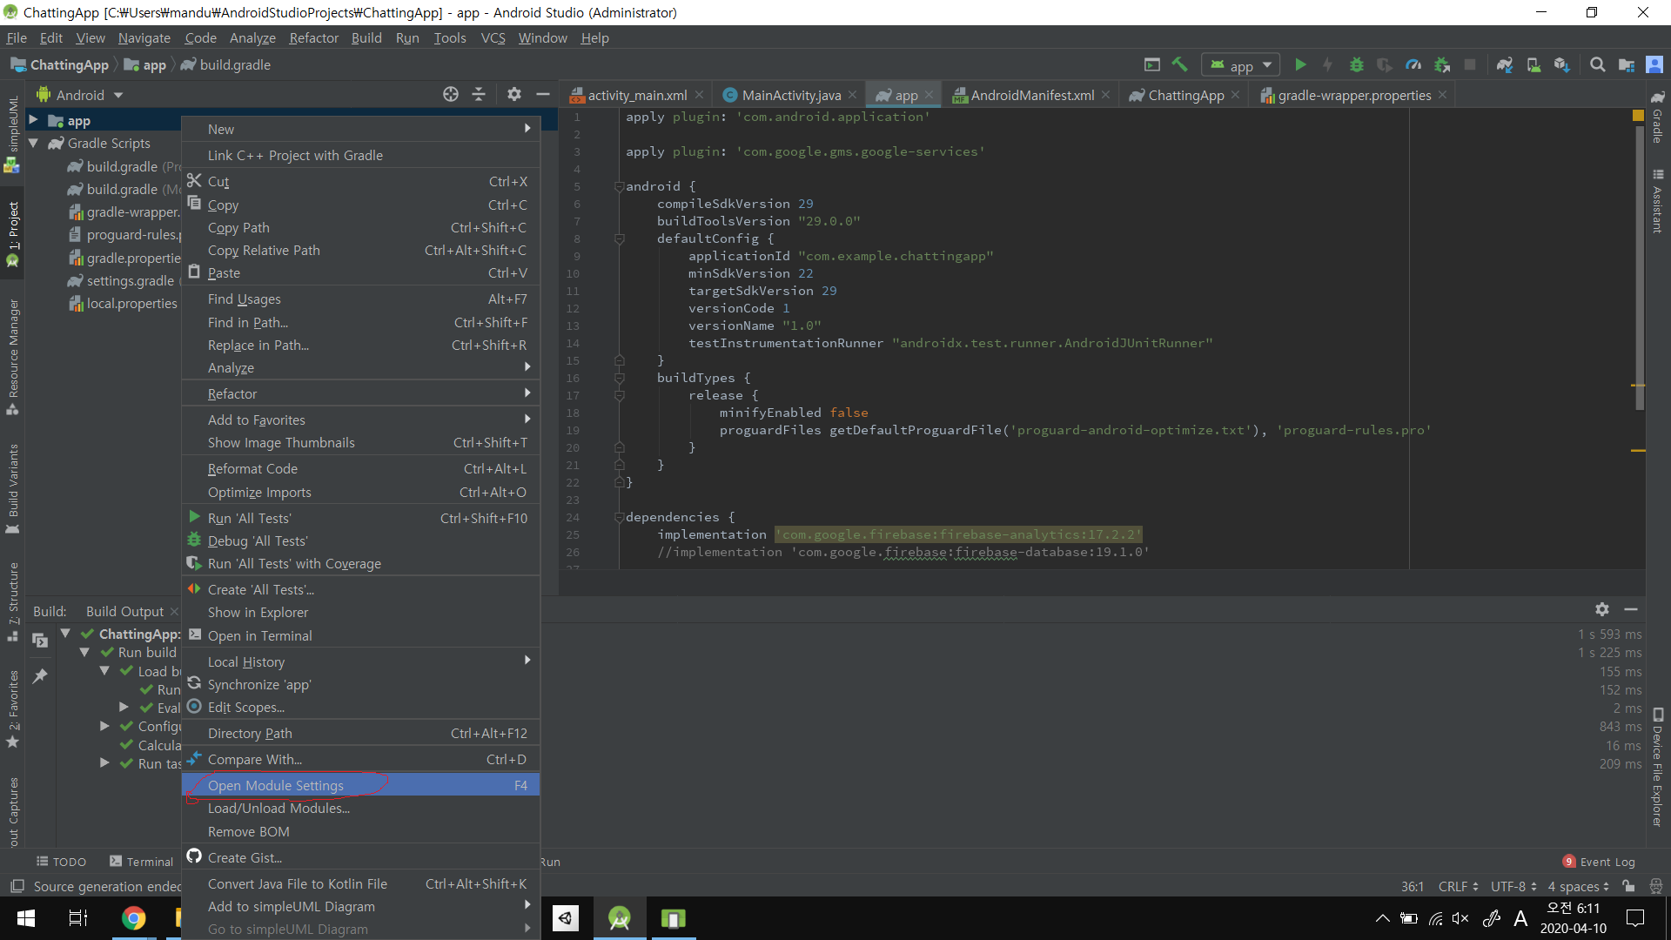Click the ChattingApp breadcrumb
The width and height of the screenshot is (1671, 940).
click(60, 64)
